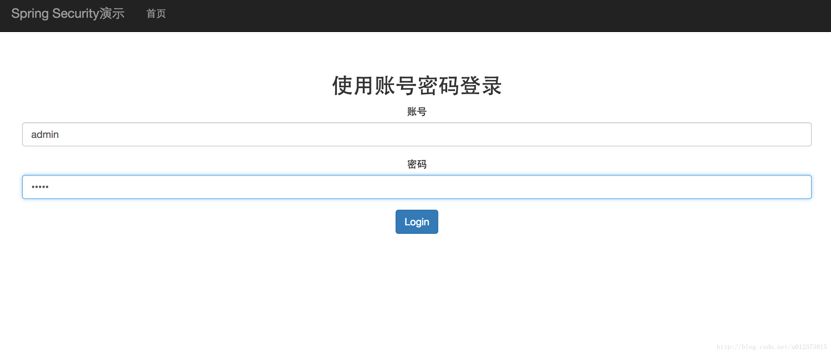The height and width of the screenshot is (354, 831).
Task: Open the 首页 navigation item
Action: 156,14
